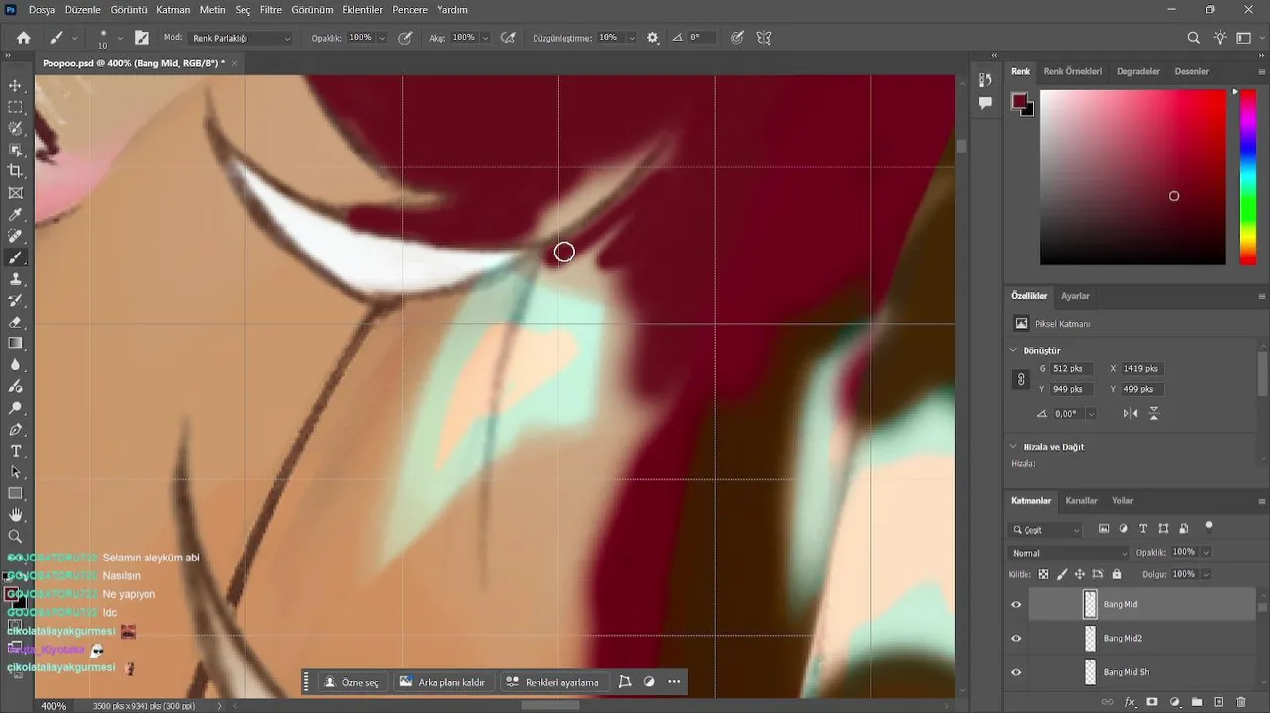The width and height of the screenshot is (1270, 713).
Task: Collapse the Hizala ve Dağıt section
Action: pyautogui.click(x=1013, y=446)
